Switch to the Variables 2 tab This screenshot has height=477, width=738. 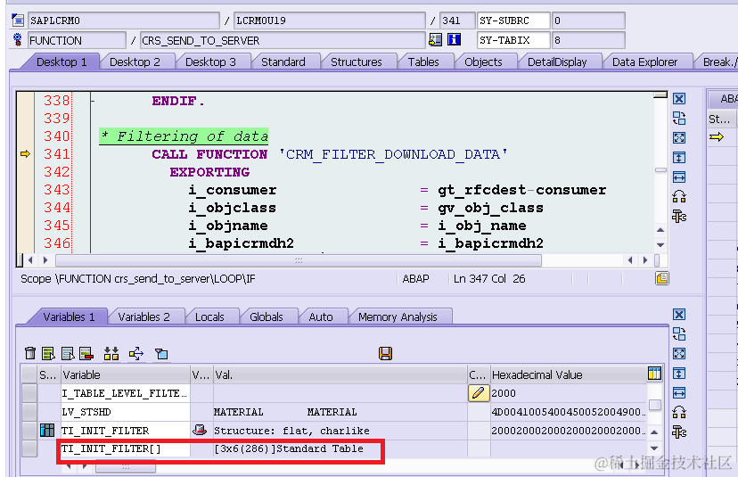tap(143, 317)
